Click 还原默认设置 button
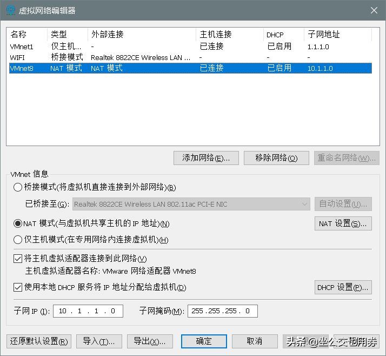The image size is (386, 356). click(39, 341)
